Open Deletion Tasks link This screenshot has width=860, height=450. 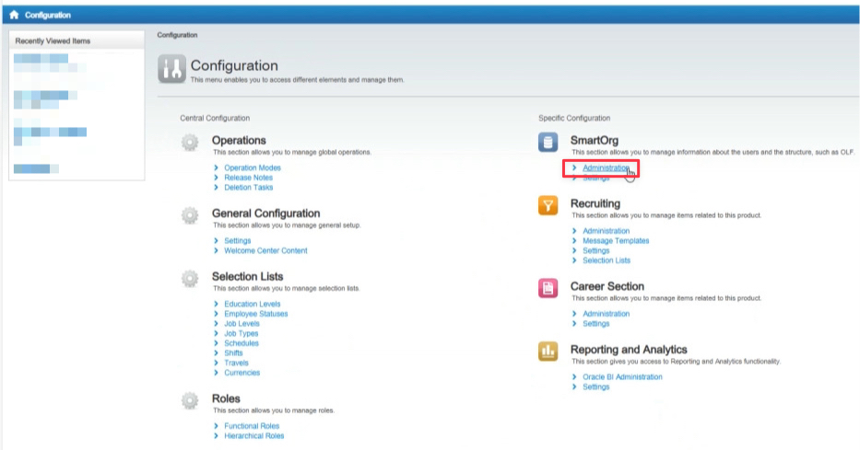[249, 187]
